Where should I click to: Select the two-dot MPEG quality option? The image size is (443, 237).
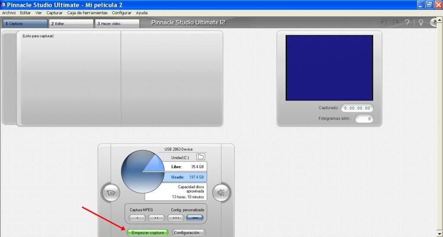[156, 218]
